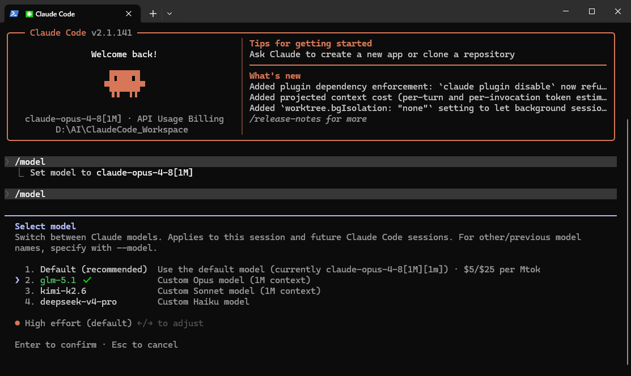Click the Added plugin dependency enforcement line

[x=428, y=87]
